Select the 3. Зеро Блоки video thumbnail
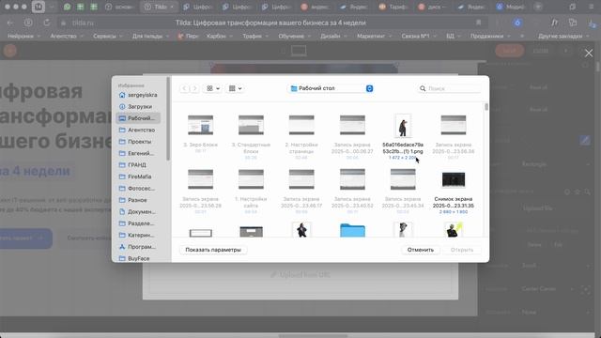Image resolution: width=601 pixels, height=338 pixels. point(200,125)
